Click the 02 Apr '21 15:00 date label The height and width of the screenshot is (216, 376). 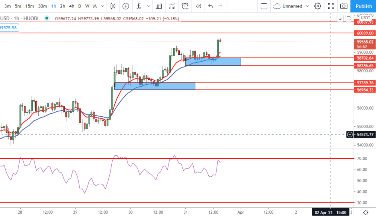click(x=331, y=212)
